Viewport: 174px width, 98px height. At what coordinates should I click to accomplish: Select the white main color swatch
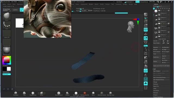[x=9, y=69]
